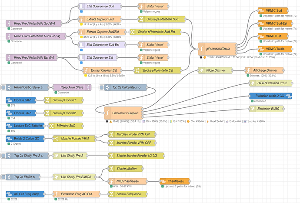Click status 'Updated 1 path for meteo (74)'
This screenshot has height=203, width=300.
click(280, 54)
